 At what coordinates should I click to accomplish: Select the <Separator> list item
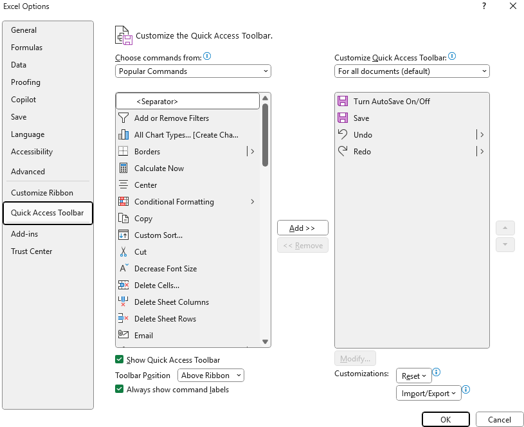188,102
